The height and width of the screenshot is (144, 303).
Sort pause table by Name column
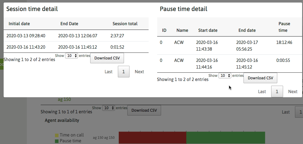[182, 30]
